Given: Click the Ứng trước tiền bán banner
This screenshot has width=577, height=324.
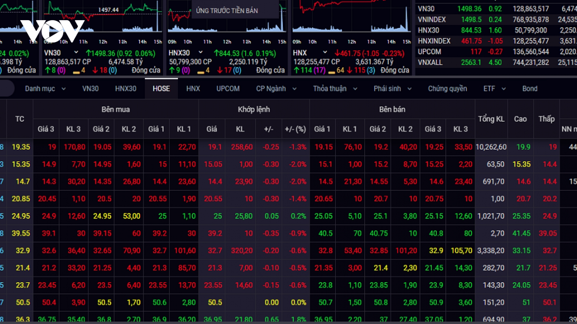Looking at the screenshot, I should 235,10.
